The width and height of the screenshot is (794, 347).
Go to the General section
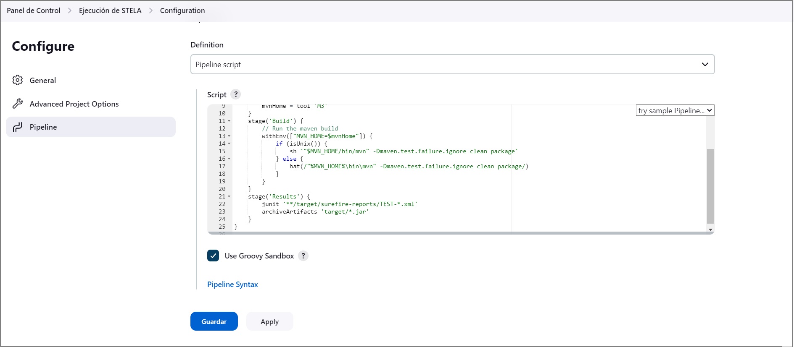pos(91,80)
